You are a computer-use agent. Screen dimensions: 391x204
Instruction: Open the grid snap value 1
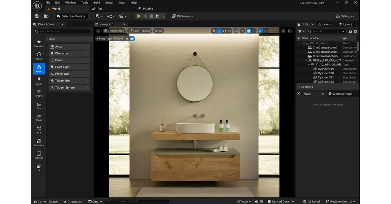click(x=254, y=31)
